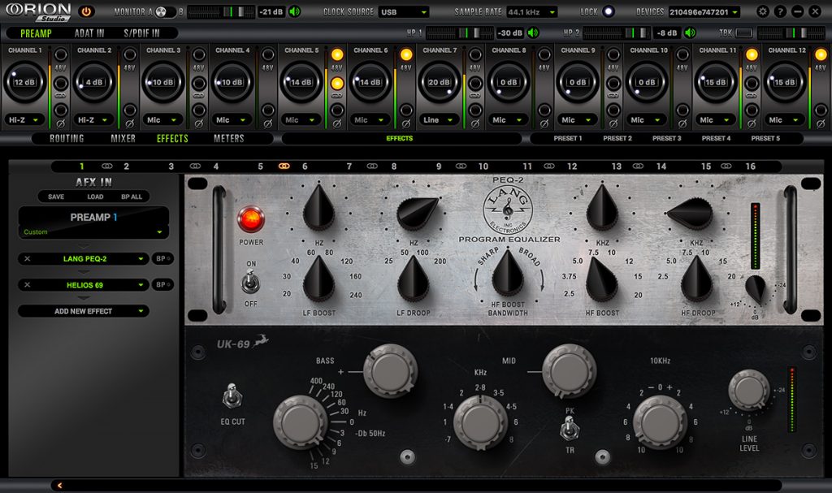Image resolution: width=832 pixels, height=493 pixels.
Task: Click the link icon between 13 and 14
Action: tap(638, 166)
